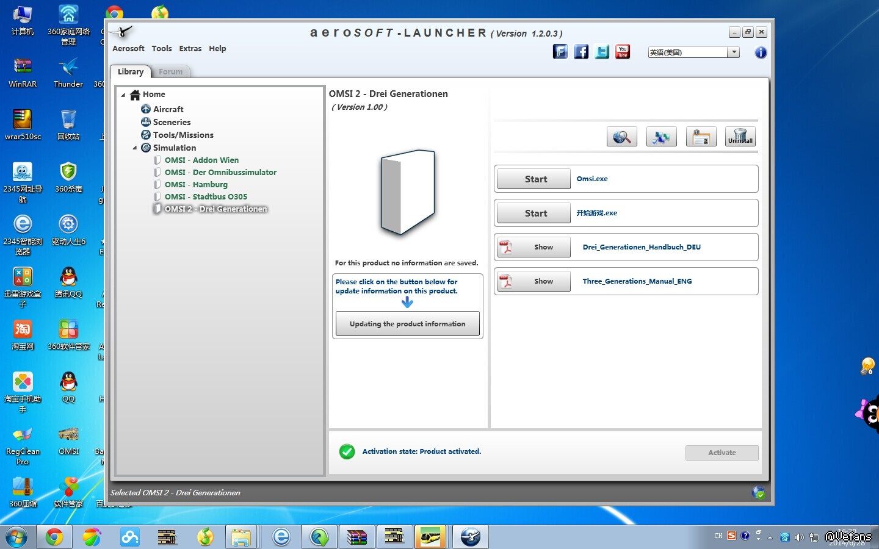Click the Aerosoft Launcher taskbar button
Screen dimensions: 879x549
point(470,537)
